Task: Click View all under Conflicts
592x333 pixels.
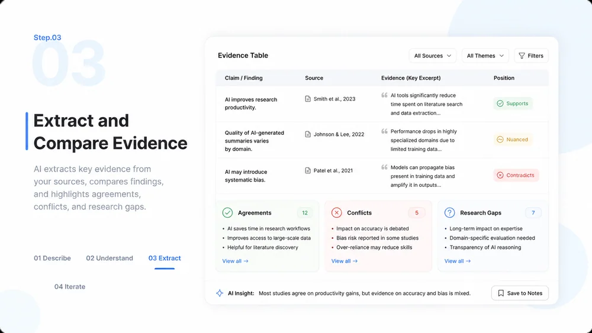Action: point(345,261)
